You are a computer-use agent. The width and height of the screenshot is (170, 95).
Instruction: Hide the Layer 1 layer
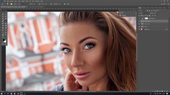tap(139, 27)
